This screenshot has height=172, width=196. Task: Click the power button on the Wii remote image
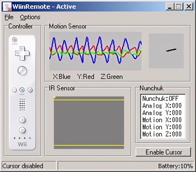(x=15, y=40)
